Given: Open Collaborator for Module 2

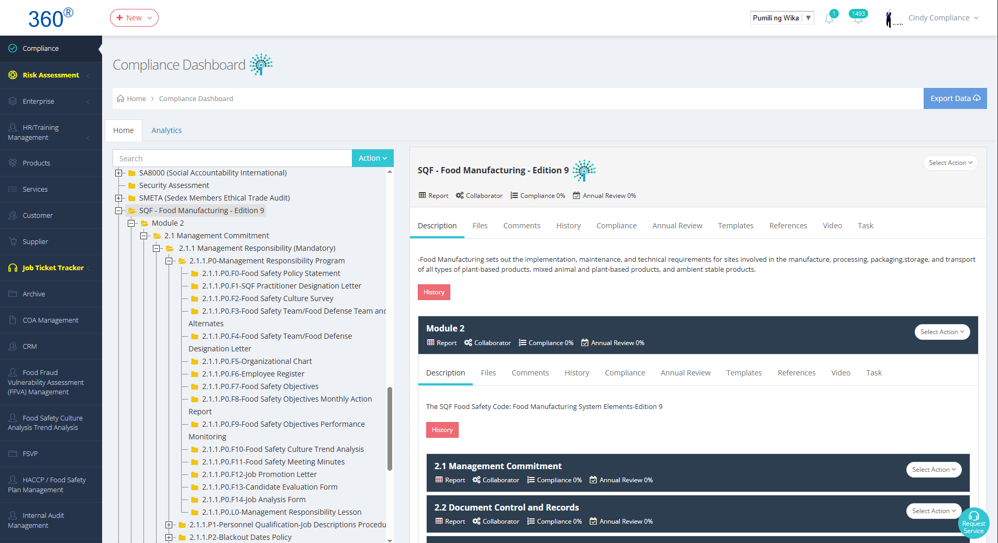Looking at the screenshot, I should (487, 342).
